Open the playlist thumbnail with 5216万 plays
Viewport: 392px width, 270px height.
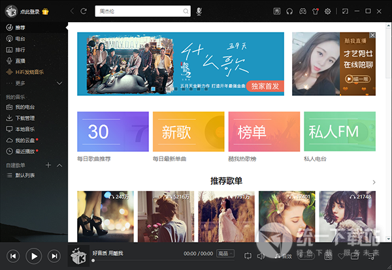click(x=166, y=217)
